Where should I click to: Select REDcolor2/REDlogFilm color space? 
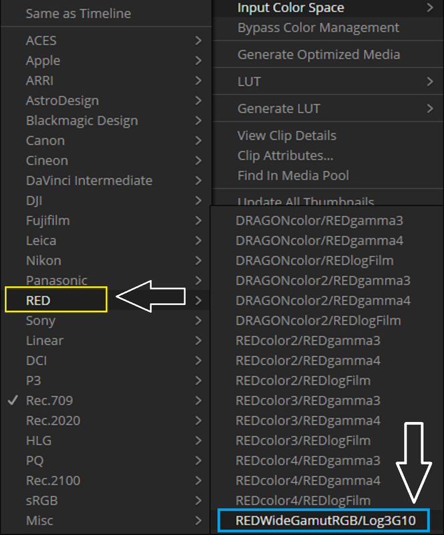click(x=326, y=381)
